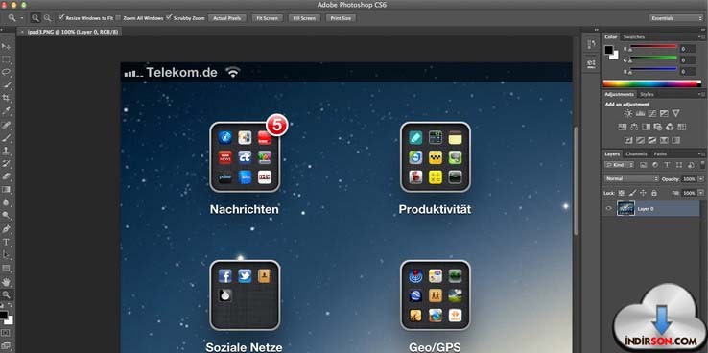708x353 pixels.
Task: Add a Black & White adjustment
Action: [x=647, y=127]
